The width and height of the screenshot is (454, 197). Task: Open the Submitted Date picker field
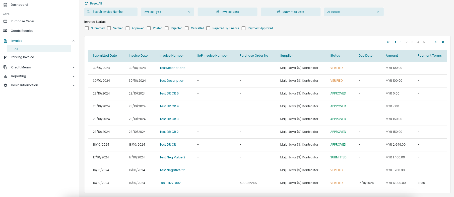pyautogui.click(x=291, y=12)
